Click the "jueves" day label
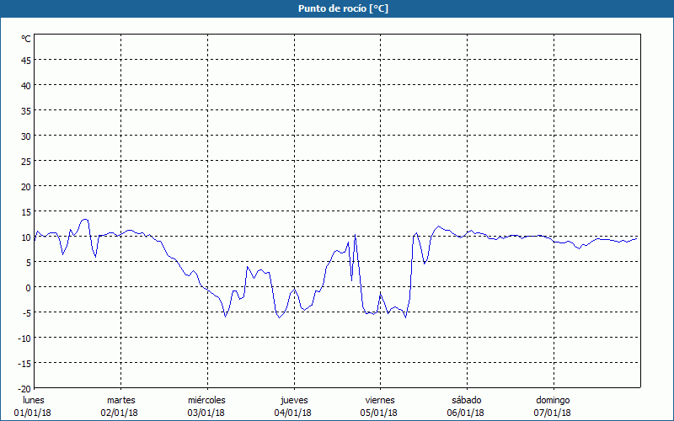Viewport: 674px width, 421px height. pos(293,400)
